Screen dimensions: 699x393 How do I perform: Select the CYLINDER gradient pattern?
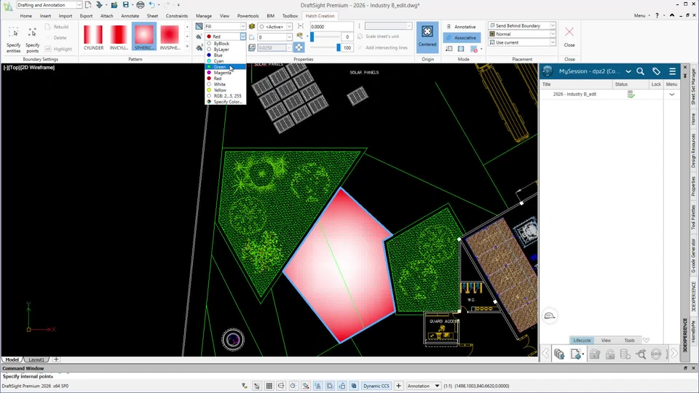(x=93, y=37)
